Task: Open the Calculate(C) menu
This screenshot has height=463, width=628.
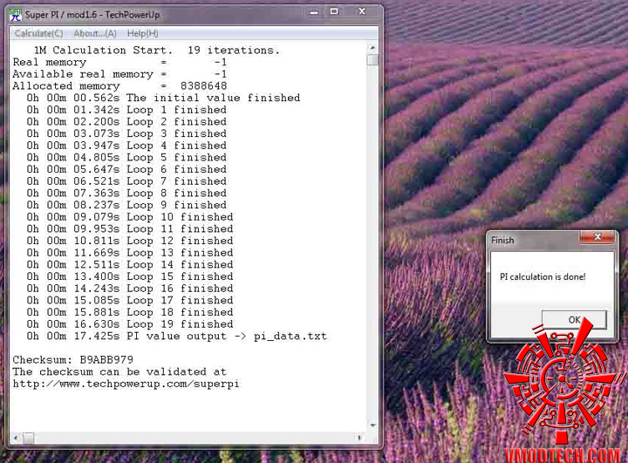Action: pos(39,34)
